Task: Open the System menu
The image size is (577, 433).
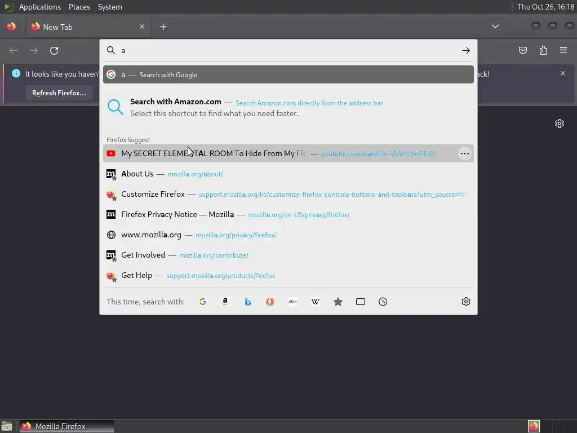Action: (x=110, y=7)
